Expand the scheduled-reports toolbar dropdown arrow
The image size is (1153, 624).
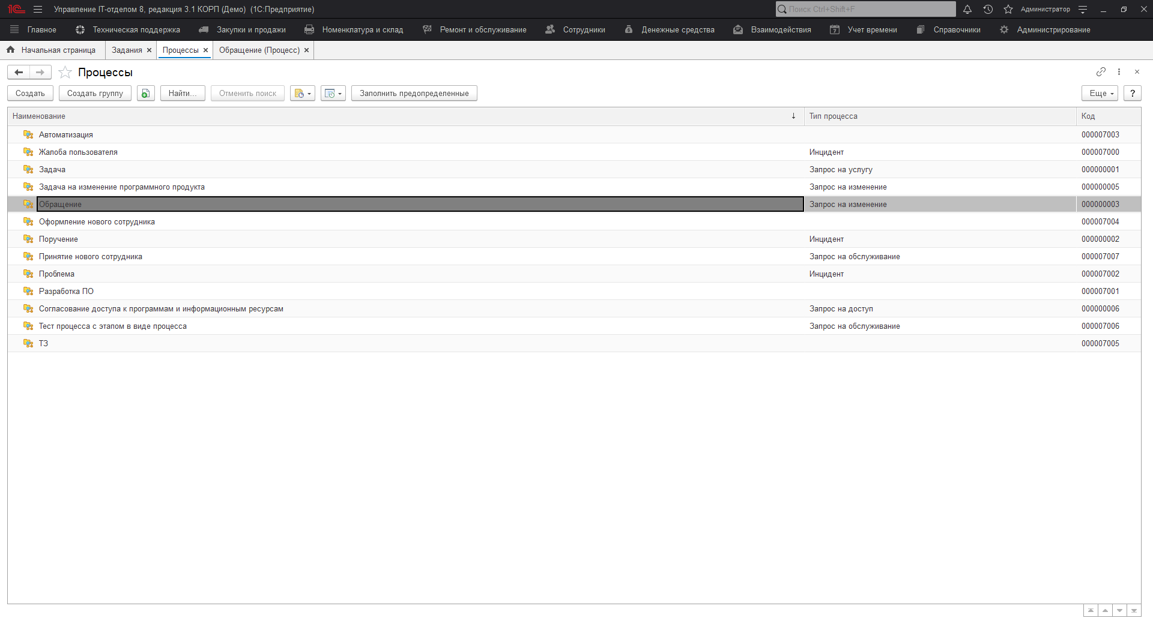coord(340,94)
